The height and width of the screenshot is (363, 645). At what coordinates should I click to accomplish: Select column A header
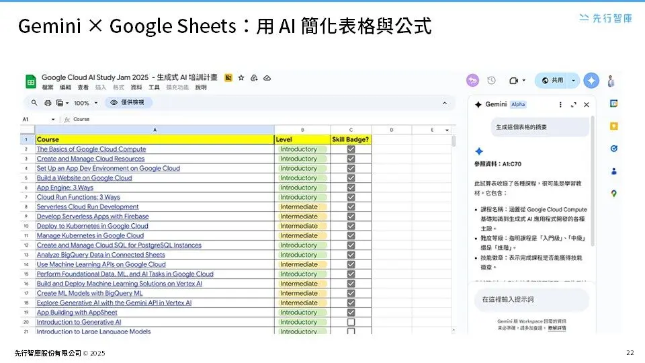tap(155, 130)
